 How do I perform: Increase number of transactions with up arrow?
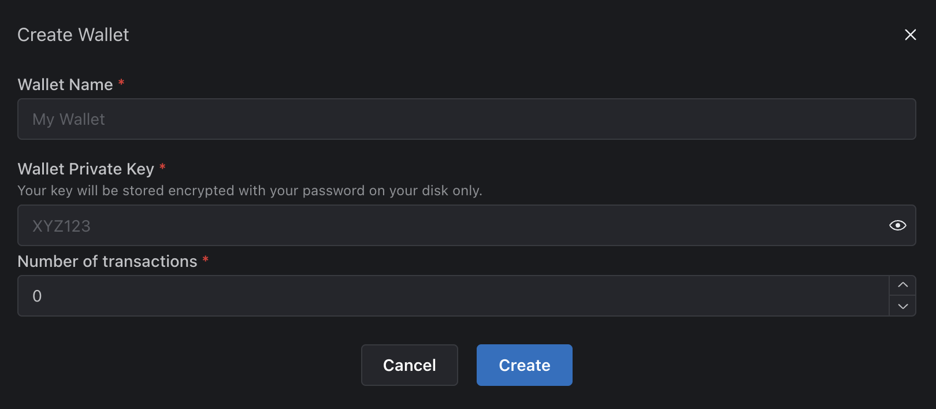(902, 285)
